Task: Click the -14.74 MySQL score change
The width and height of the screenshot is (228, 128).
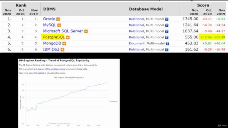Action: [207, 25]
